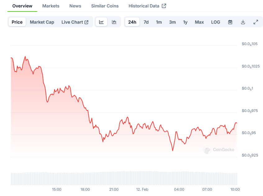Select the Price chart mode

coord(17,22)
